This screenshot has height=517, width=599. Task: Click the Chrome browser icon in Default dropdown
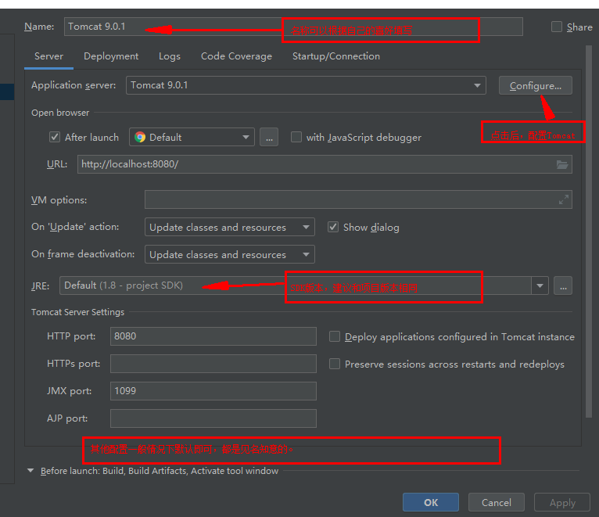pos(140,137)
